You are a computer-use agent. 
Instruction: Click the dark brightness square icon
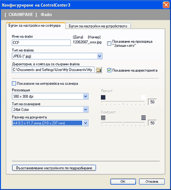point(103,97)
